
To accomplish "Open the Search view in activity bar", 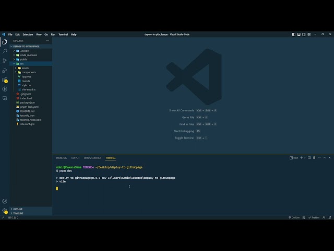I will [5, 51].
